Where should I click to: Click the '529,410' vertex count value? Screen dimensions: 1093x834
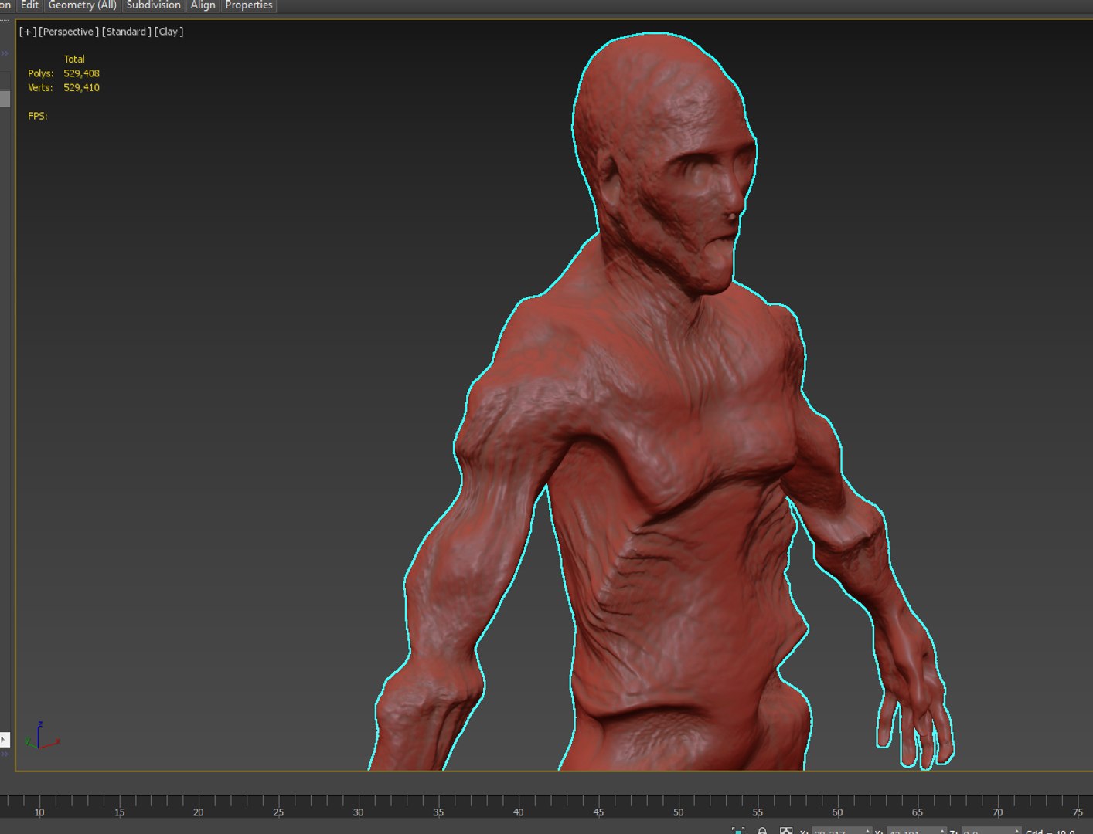(x=81, y=87)
